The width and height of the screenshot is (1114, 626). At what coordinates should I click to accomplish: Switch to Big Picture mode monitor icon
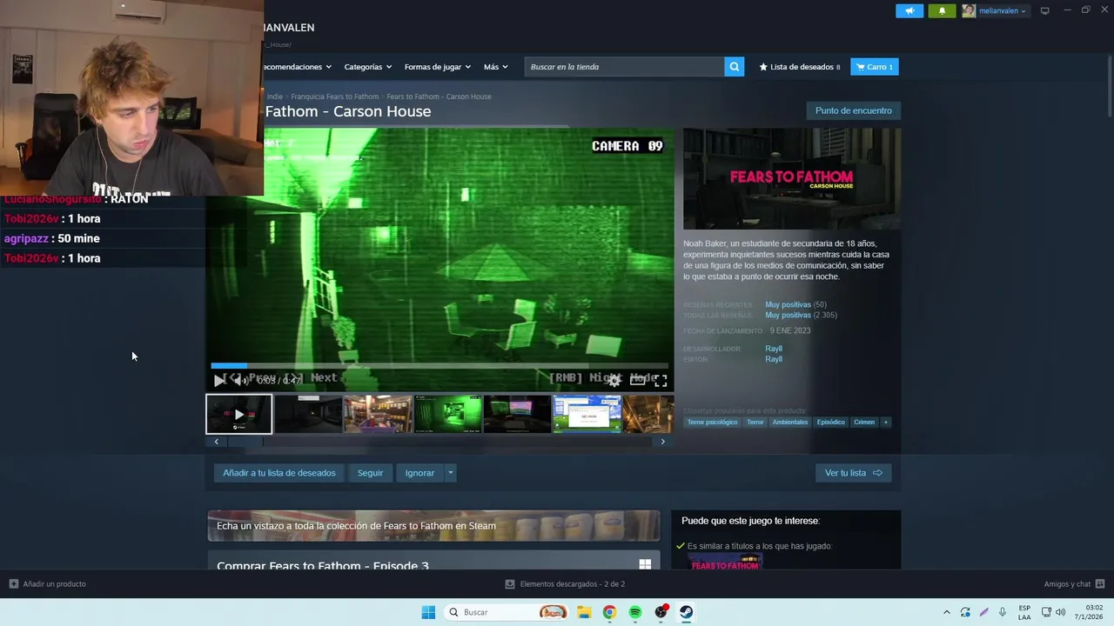coord(1044,10)
